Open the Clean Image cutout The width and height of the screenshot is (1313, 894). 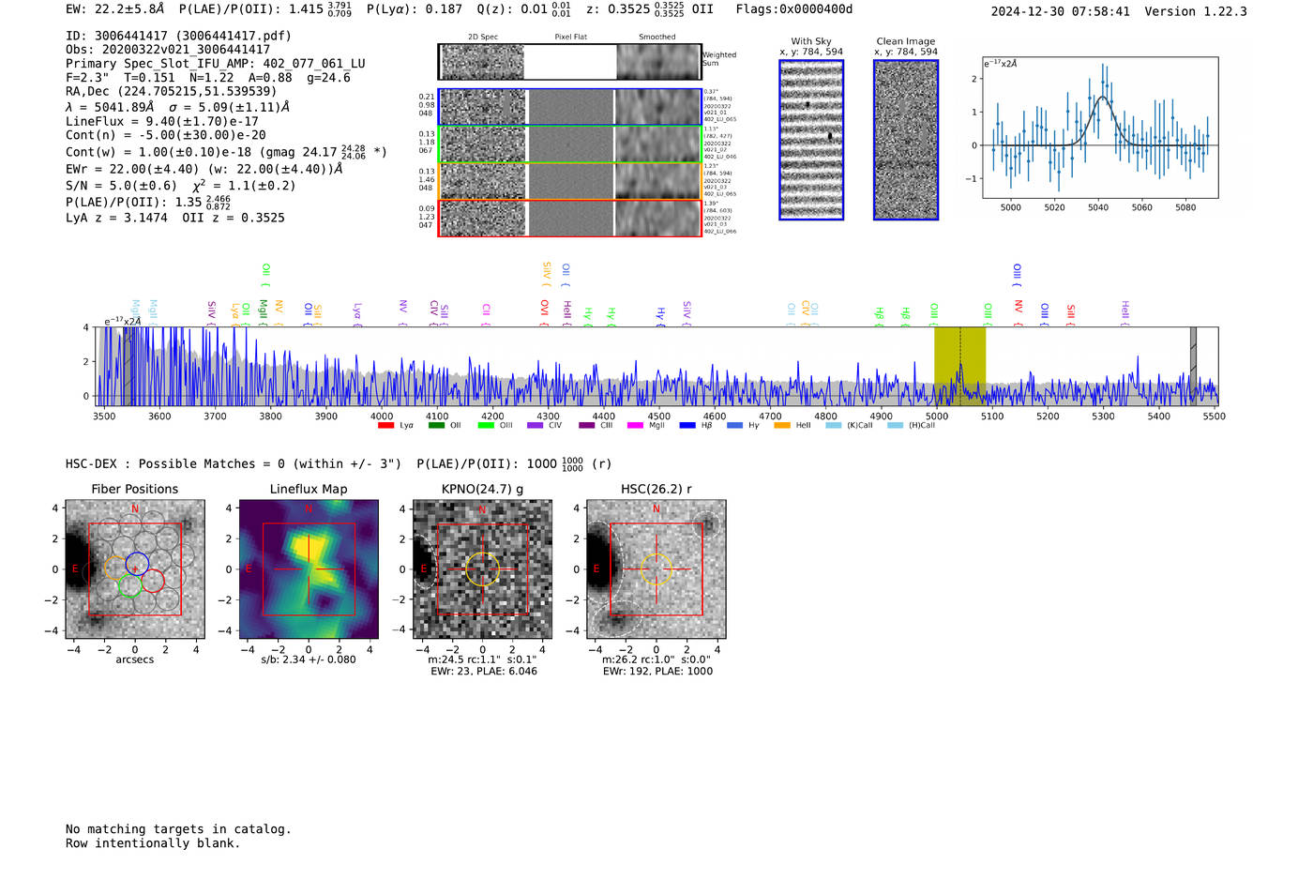click(906, 140)
